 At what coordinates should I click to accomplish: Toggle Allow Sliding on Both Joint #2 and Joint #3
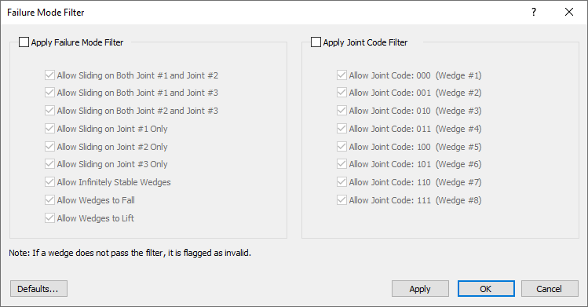click(x=50, y=111)
